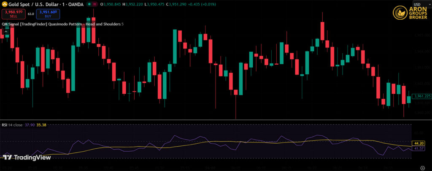Click the pink data mode indicator icon
This screenshot has width=432, height=171.
pyautogui.click(x=94, y=4)
